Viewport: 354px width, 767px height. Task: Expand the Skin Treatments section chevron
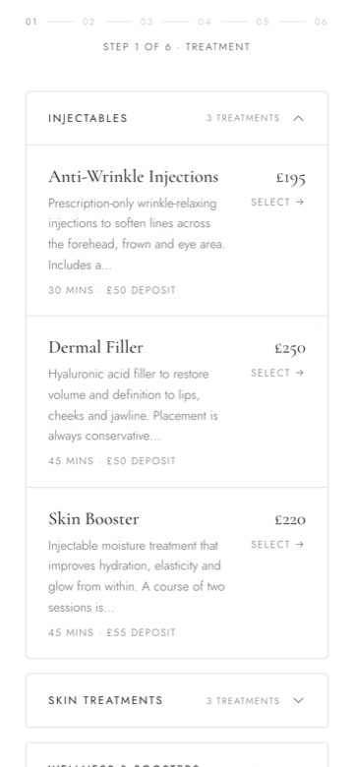(x=298, y=700)
